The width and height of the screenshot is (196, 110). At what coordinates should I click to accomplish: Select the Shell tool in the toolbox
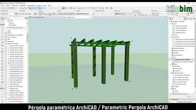(x=2, y=42)
